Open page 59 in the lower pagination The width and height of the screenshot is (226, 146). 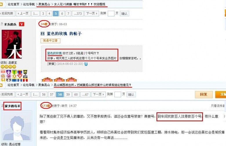coord(68,94)
